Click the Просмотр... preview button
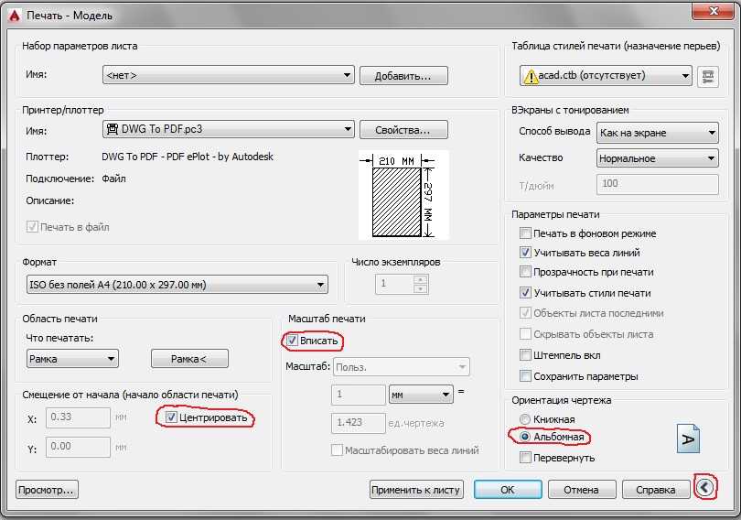Screen dimensions: 741x520 (47, 490)
